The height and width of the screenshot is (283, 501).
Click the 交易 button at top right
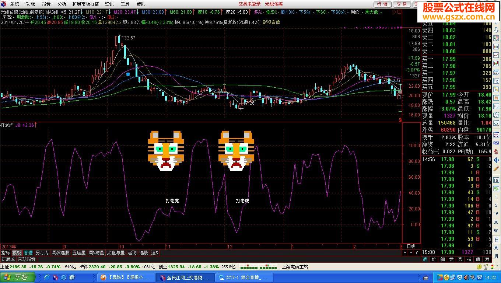pos(402,4)
